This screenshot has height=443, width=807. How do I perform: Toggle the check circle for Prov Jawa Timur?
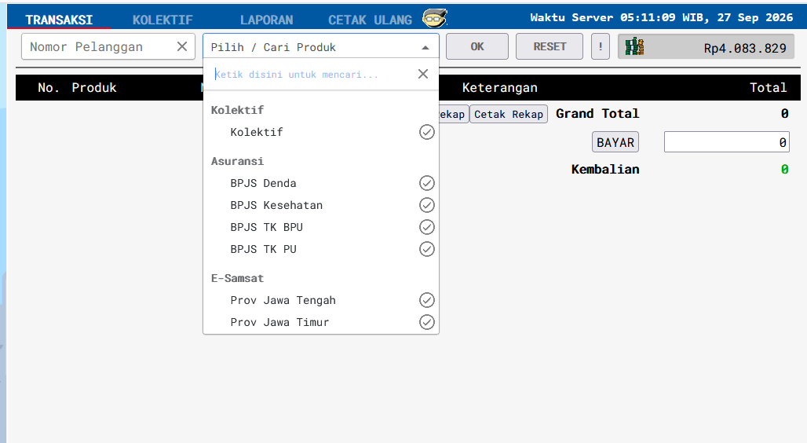[427, 323]
